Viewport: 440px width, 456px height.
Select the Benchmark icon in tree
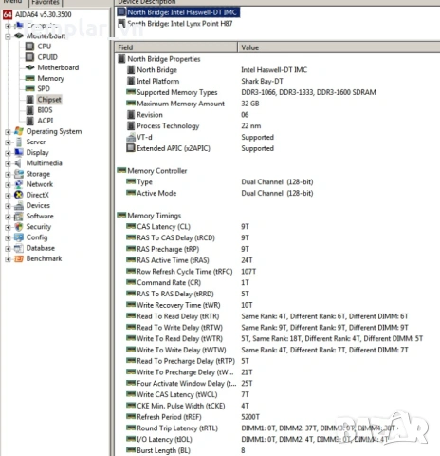point(19,258)
